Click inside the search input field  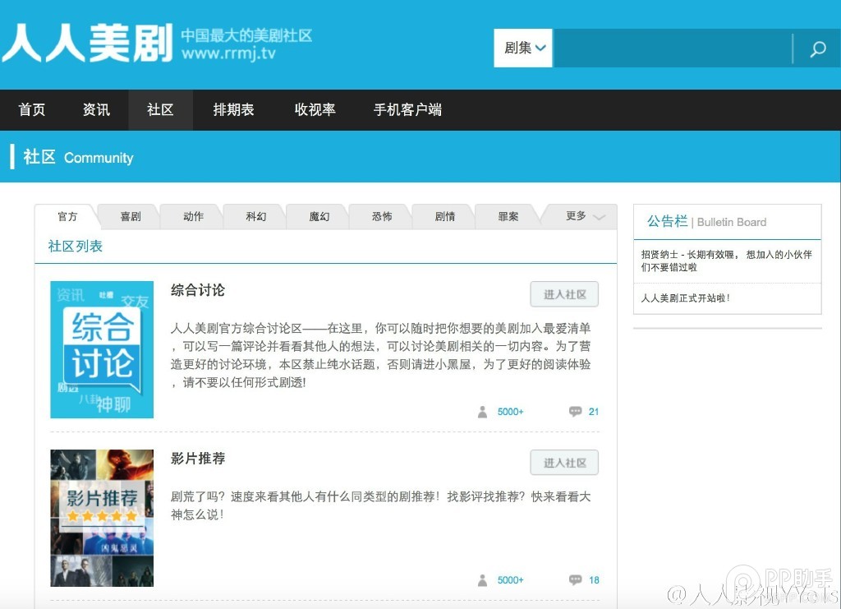pyautogui.click(x=669, y=48)
